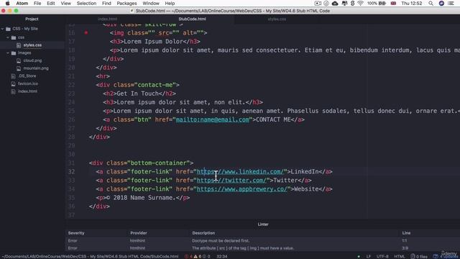Collapse the CSS - My Site root folder

click(x=3, y=29)
